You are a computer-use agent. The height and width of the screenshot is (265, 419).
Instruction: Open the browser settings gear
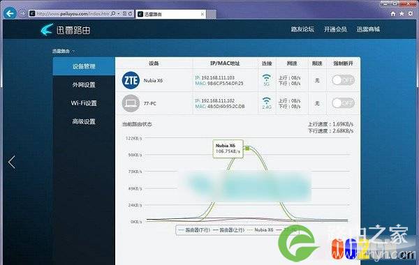411,14
